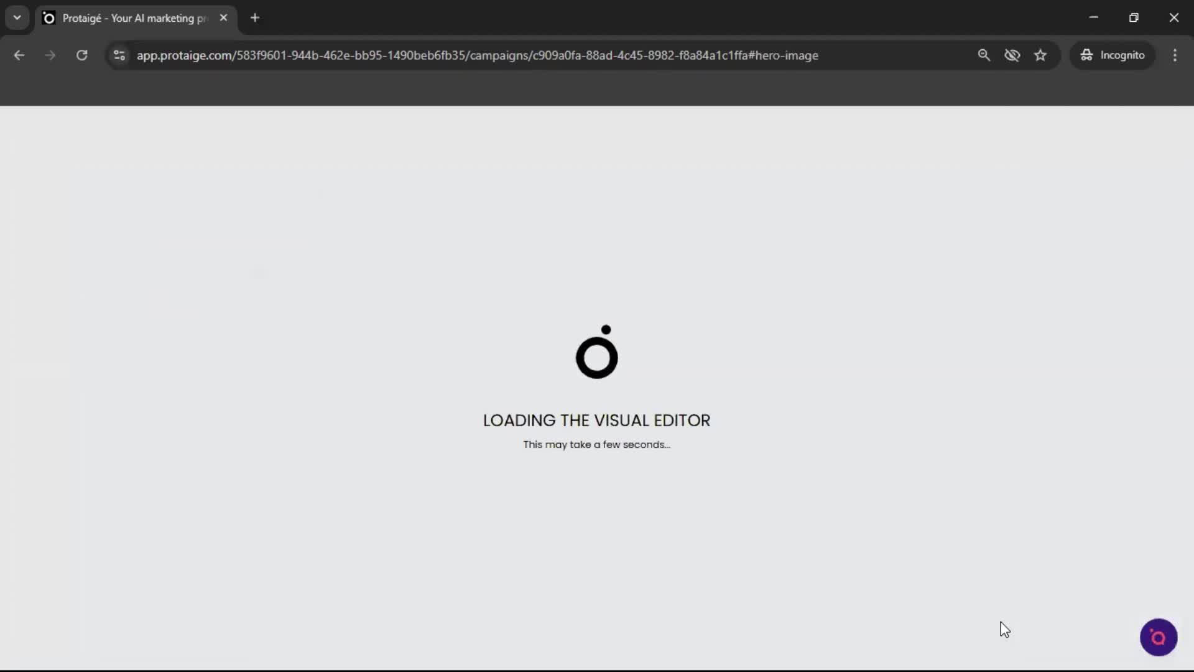The image size is (1194, 672).
Task: Click the browser forward arrow
Action: pyautogui.click(x=50, y=55)
